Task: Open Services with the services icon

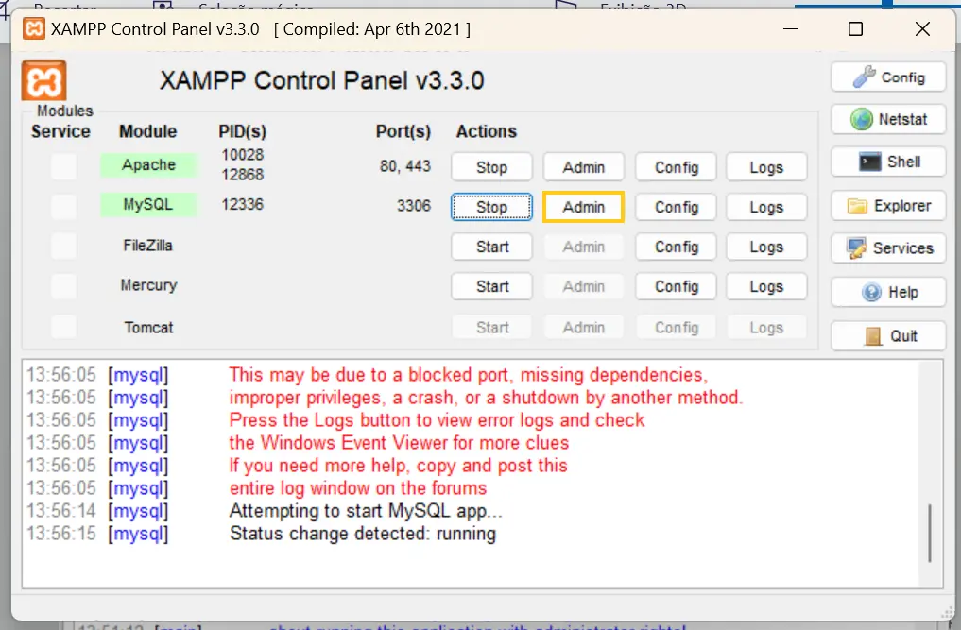Action: (x=888, y=248)
